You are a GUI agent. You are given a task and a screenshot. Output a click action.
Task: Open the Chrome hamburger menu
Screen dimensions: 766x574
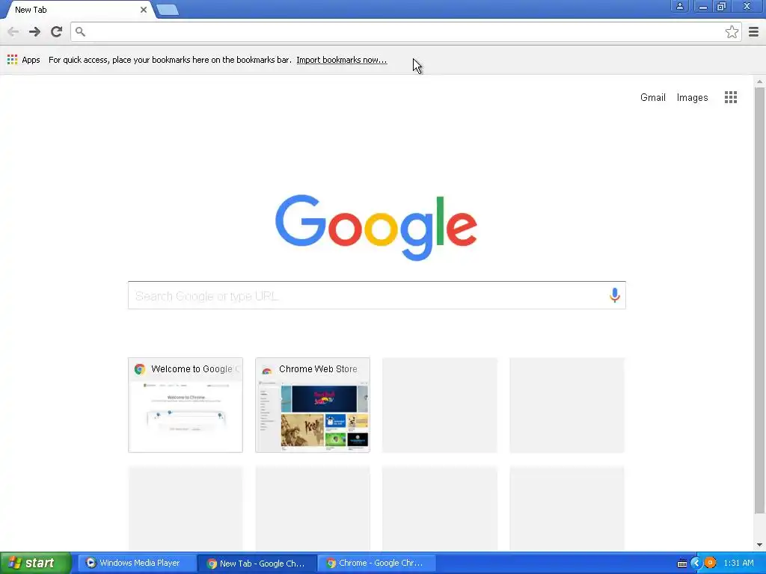(754, 31)
